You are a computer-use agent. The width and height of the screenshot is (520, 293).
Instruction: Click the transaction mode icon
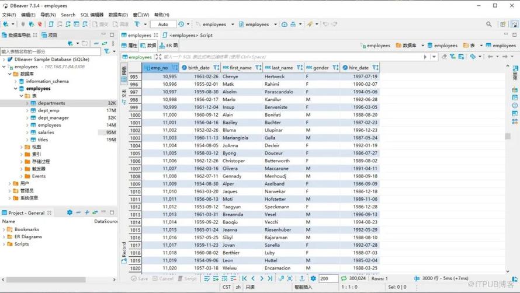[137, 24]
